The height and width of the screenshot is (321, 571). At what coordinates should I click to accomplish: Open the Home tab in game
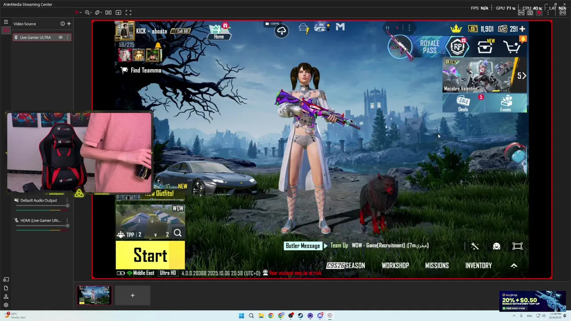pos(219,32)
